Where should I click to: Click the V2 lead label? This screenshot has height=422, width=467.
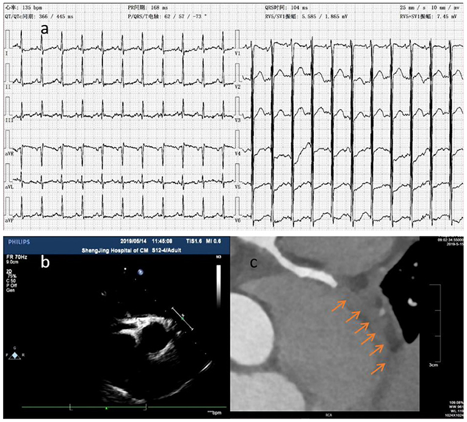coord(237,87)
